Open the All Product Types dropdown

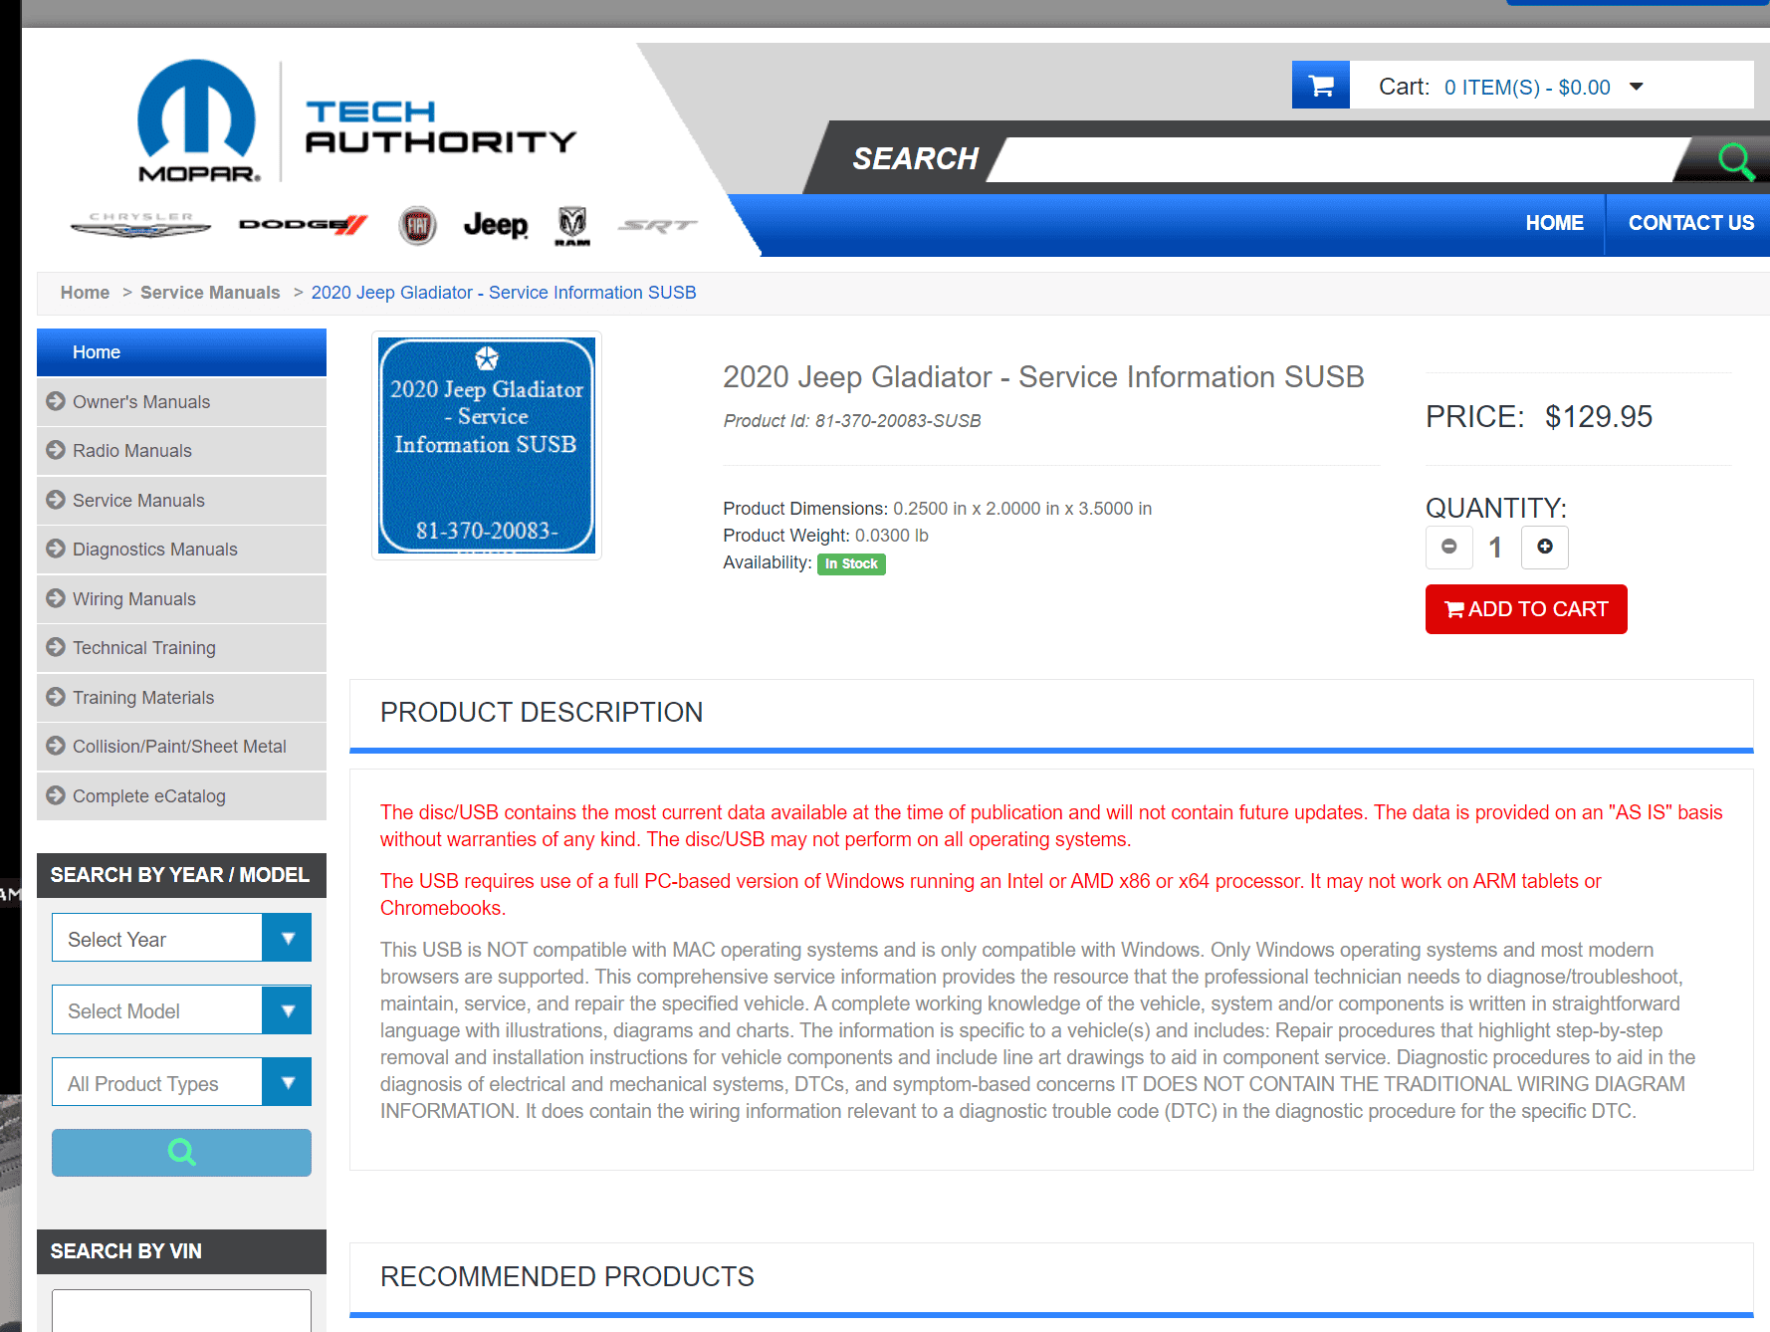(181, 1082)
